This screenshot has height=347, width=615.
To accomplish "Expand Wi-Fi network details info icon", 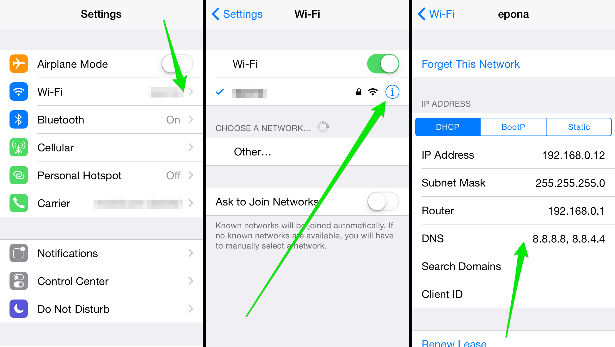I will pos(392,92).
